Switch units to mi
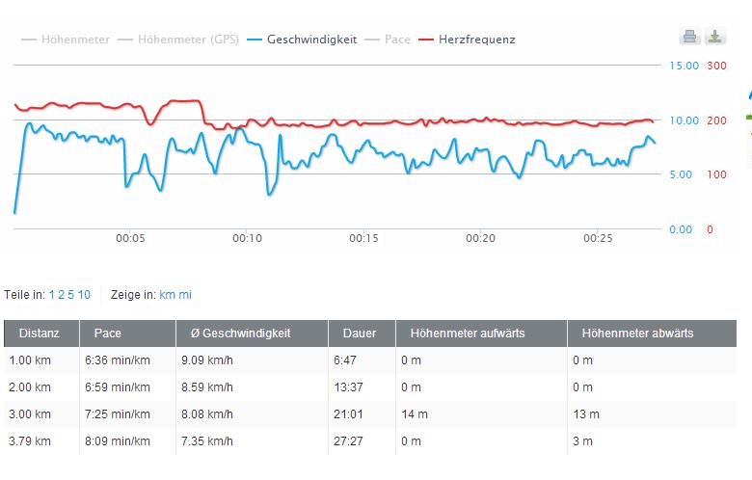 click(185, 295)
